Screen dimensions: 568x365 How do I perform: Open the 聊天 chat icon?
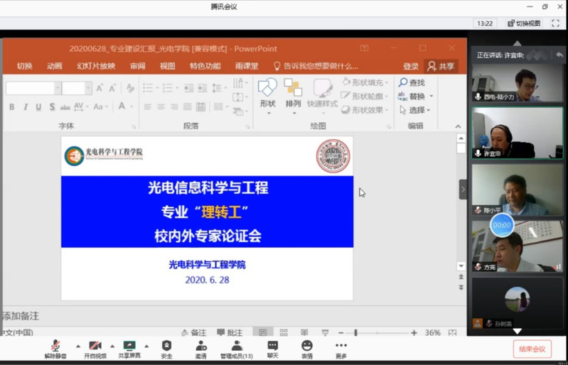click(273, 347)
